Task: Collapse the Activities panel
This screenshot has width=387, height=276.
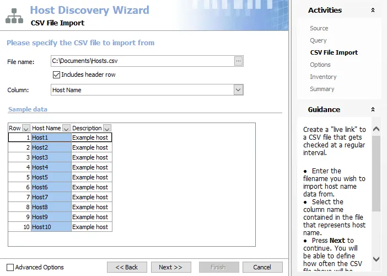Action: click(373, 10)
